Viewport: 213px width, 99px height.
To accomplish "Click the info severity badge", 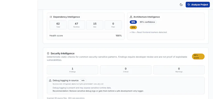I will coord(83,80).
